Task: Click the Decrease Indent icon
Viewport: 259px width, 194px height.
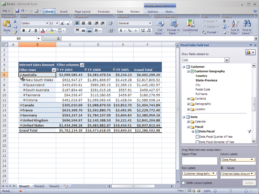Action: click(x=96, y=23)
